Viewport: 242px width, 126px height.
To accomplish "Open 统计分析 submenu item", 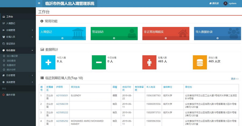I will [11, 70].
